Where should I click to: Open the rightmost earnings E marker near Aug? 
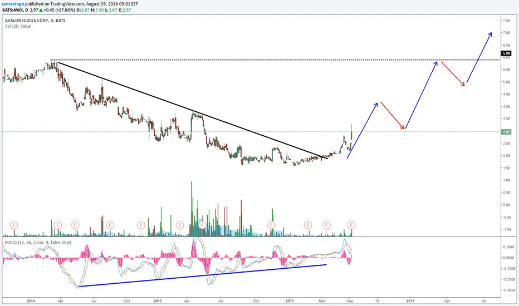pos(351,225)
